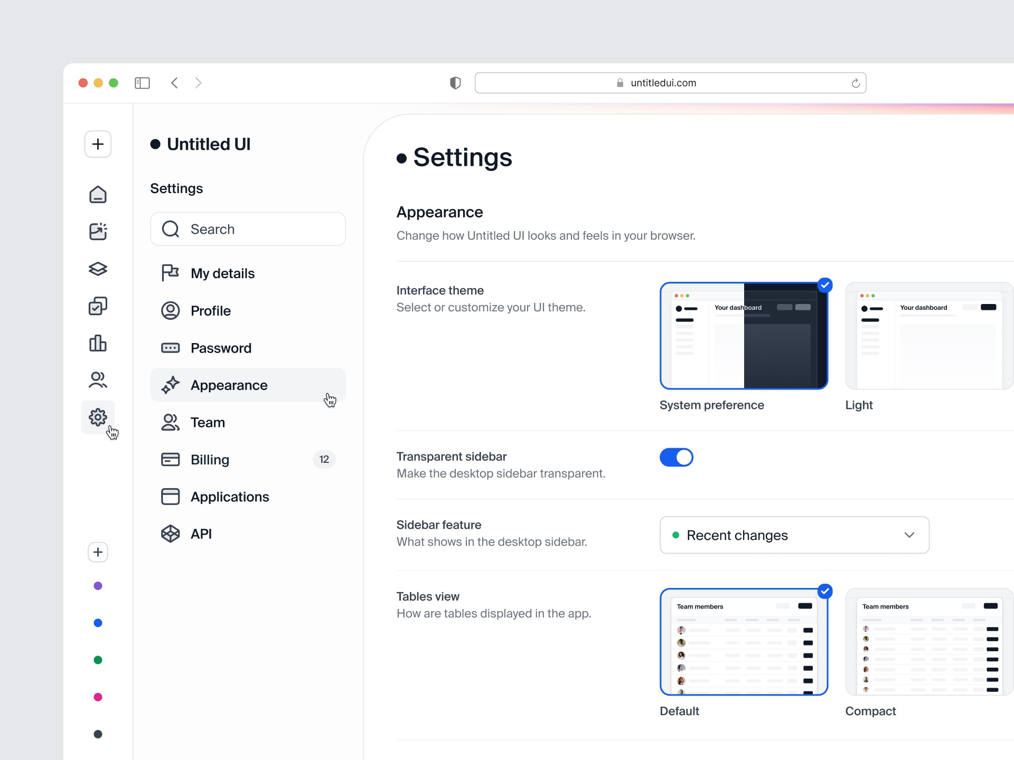Choose the Compact tables view
Viewport: 1014px width, 760px height.
point(928,642)
